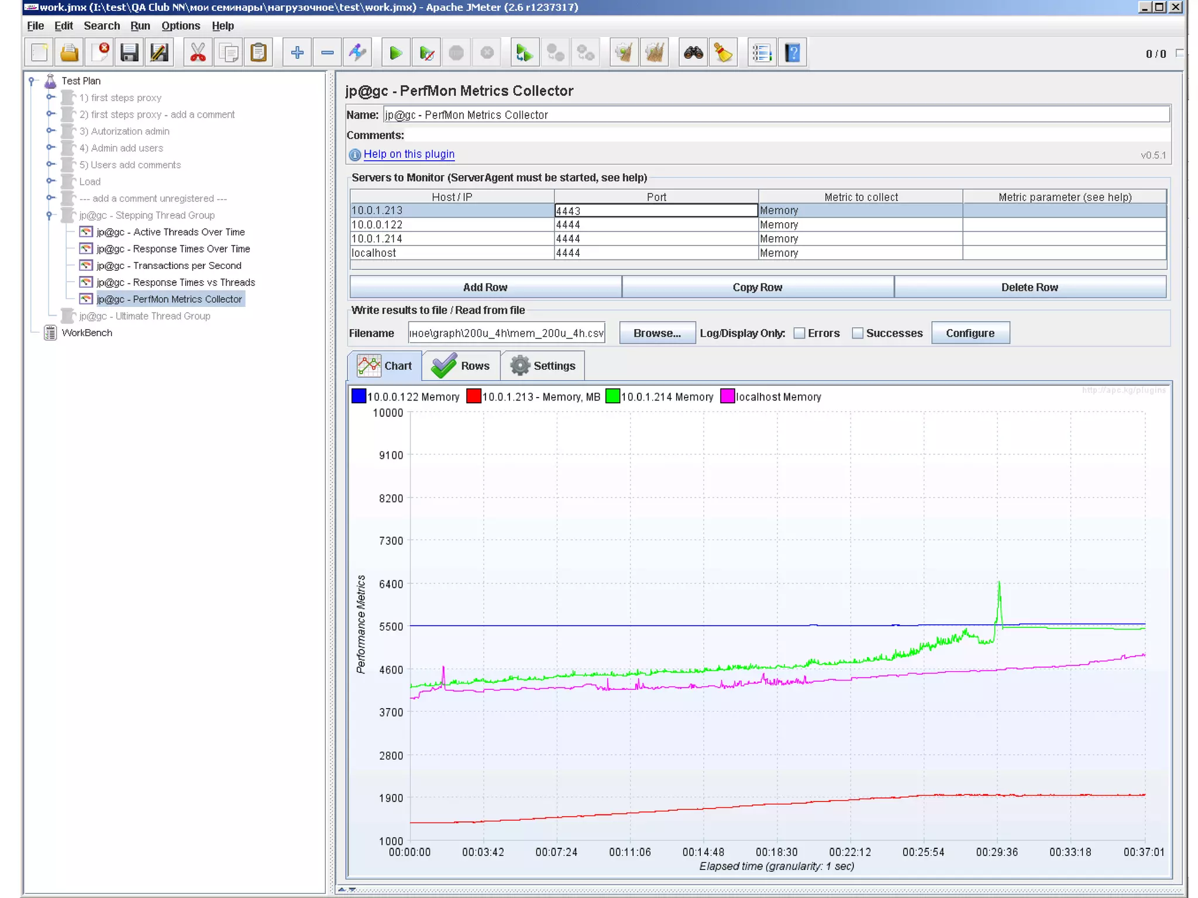
Task: Click the Expand All plus icon
Action: [297, 53]
